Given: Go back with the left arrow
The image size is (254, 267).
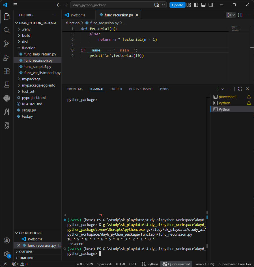Looking at the screenshot, I should [59, 5].
